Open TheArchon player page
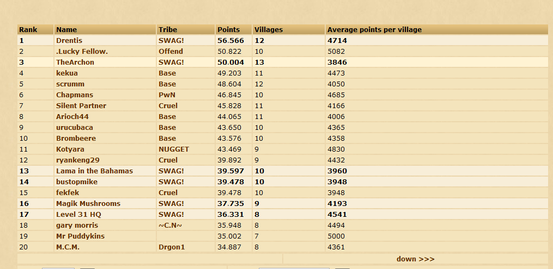 pos(75,62)
